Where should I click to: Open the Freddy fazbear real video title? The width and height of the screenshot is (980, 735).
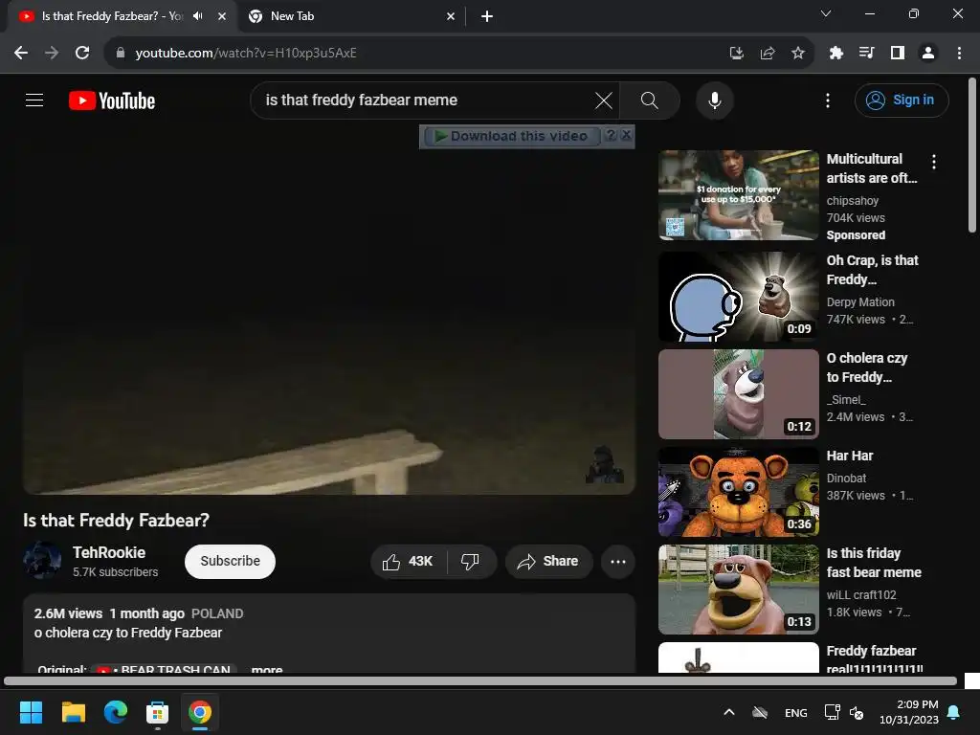875,659
